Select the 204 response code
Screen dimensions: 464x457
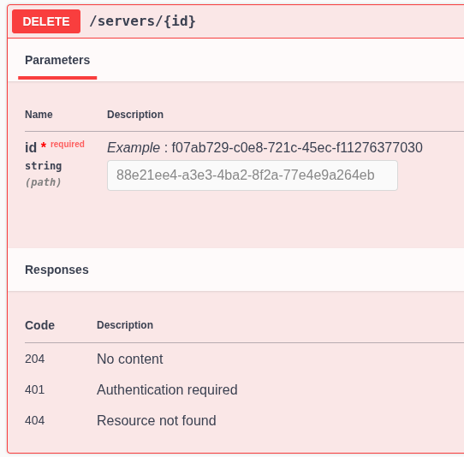[34, 359]
